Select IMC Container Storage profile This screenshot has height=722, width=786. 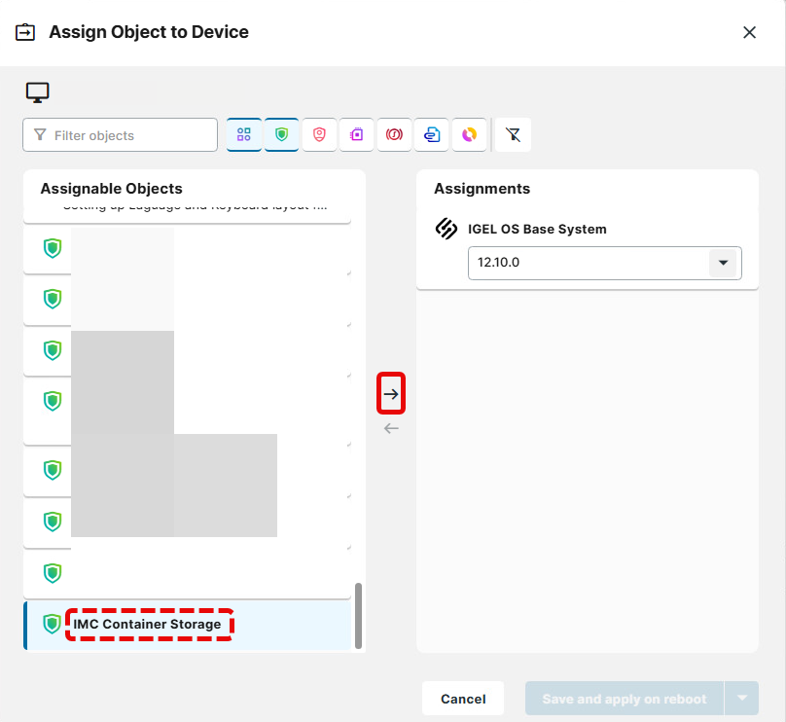pos(188,625)
